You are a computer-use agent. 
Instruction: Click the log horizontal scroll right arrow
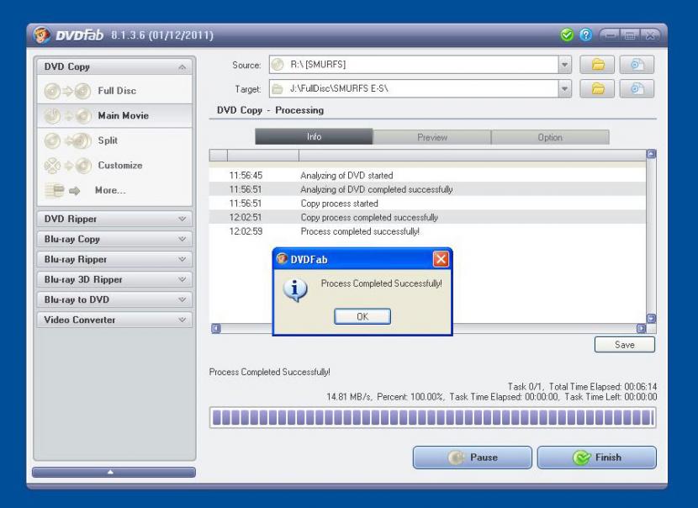[642, 329]
